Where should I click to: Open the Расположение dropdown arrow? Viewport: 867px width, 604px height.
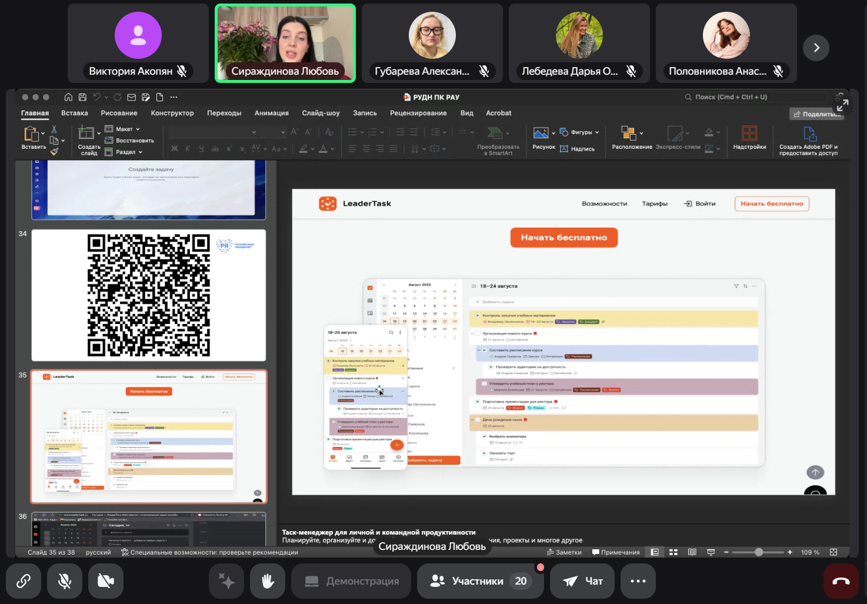(641, 133)
